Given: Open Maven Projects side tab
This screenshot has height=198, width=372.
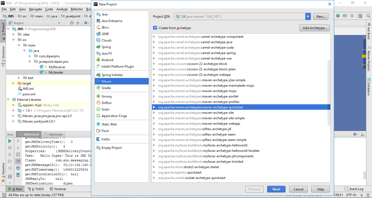Looking at the screenshot, I should (369, 58).
